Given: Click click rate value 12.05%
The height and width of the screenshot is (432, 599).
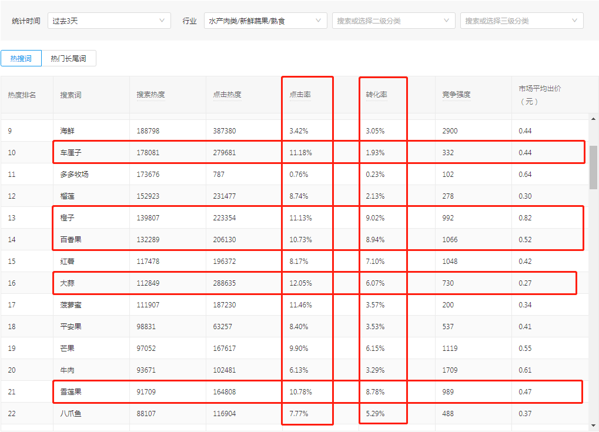Looking at the screenshot, I should [x=300, y=283].
